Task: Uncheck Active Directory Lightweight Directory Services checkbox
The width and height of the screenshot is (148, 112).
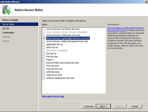Action: 44,38
